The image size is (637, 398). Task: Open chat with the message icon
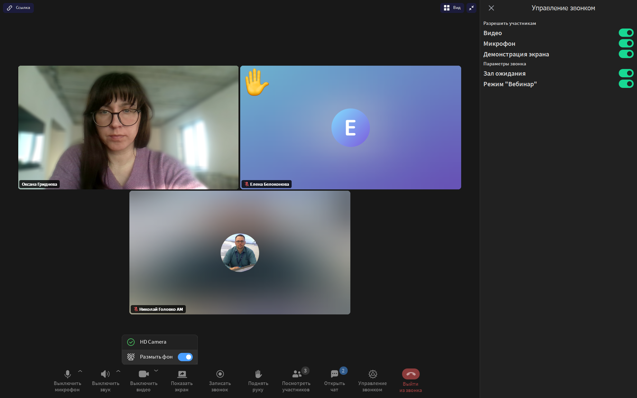(334, 374)
